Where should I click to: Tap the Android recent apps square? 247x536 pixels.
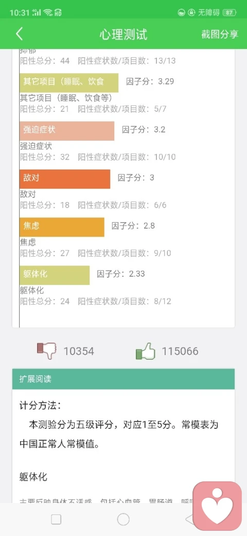56,520
